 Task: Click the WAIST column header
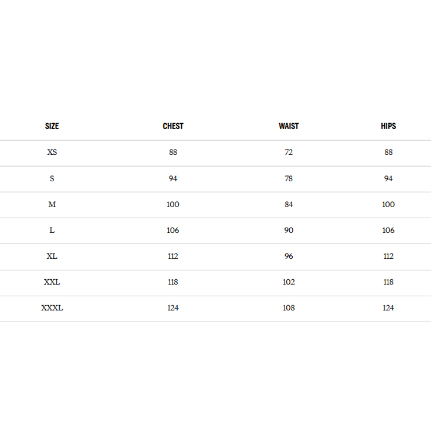(x=289, y=126)
